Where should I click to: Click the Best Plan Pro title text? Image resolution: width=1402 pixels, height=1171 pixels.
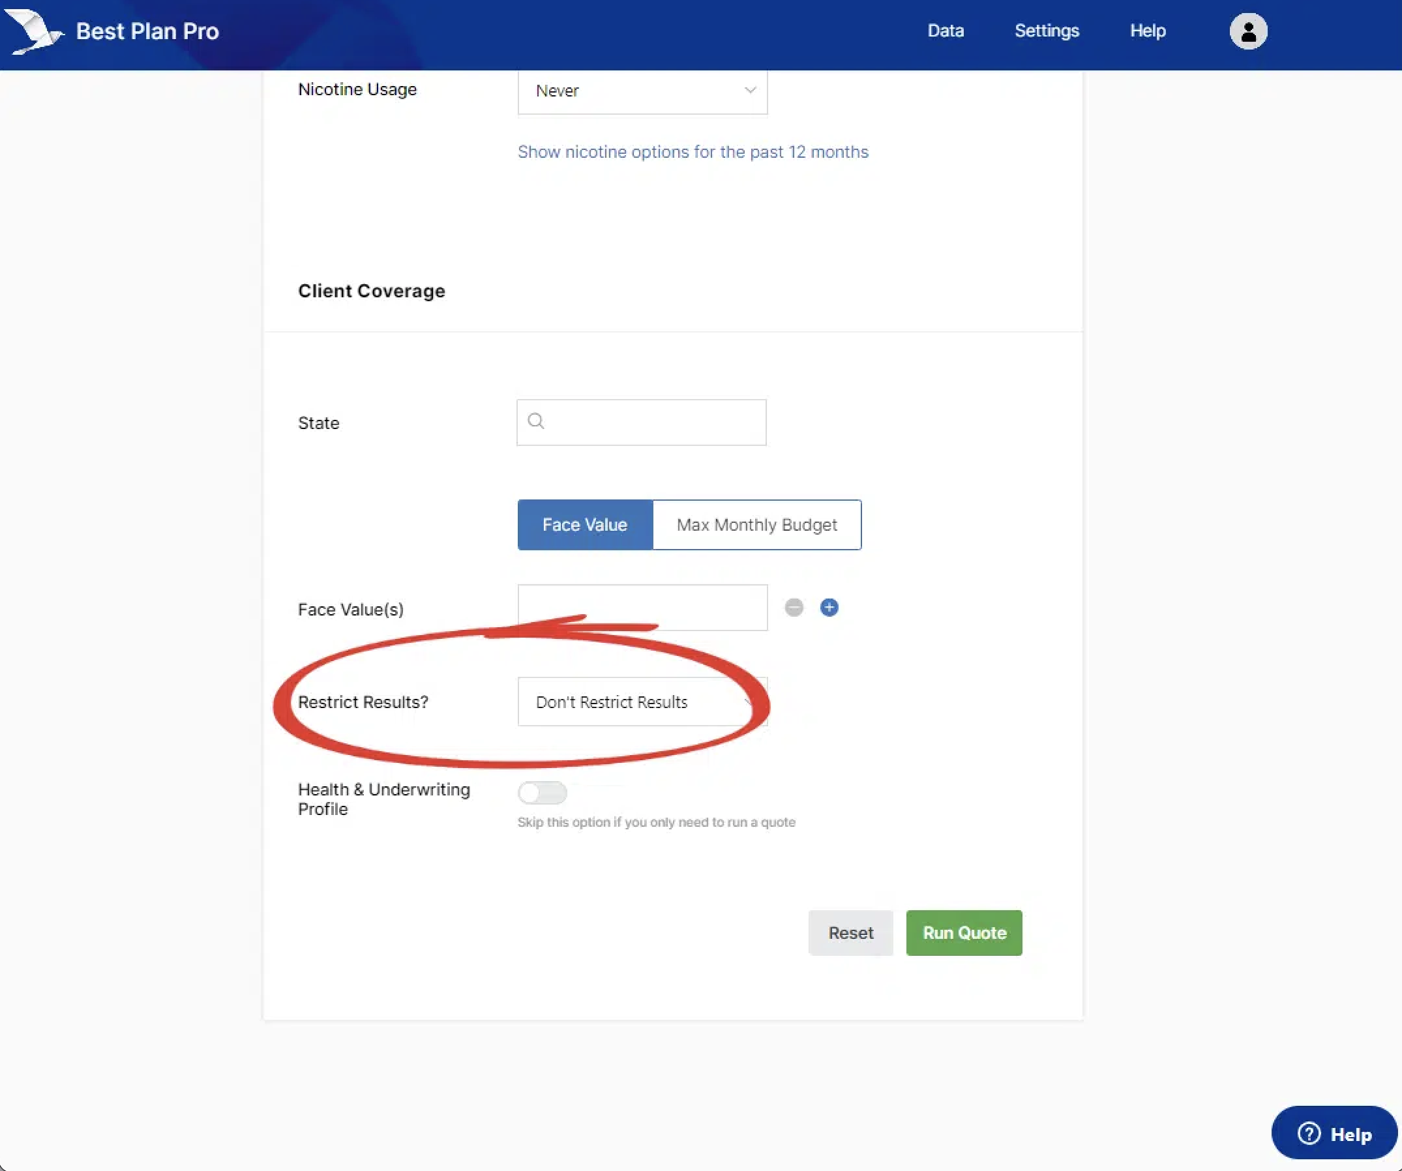147,31
